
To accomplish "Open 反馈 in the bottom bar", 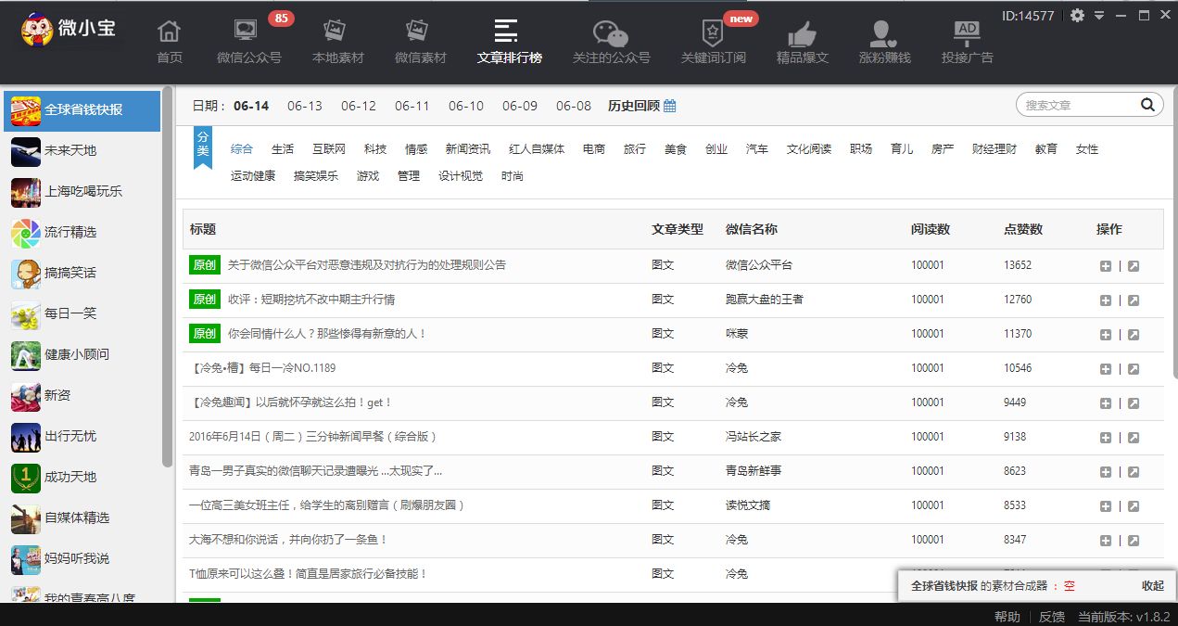I will (x=1052, y=617).
